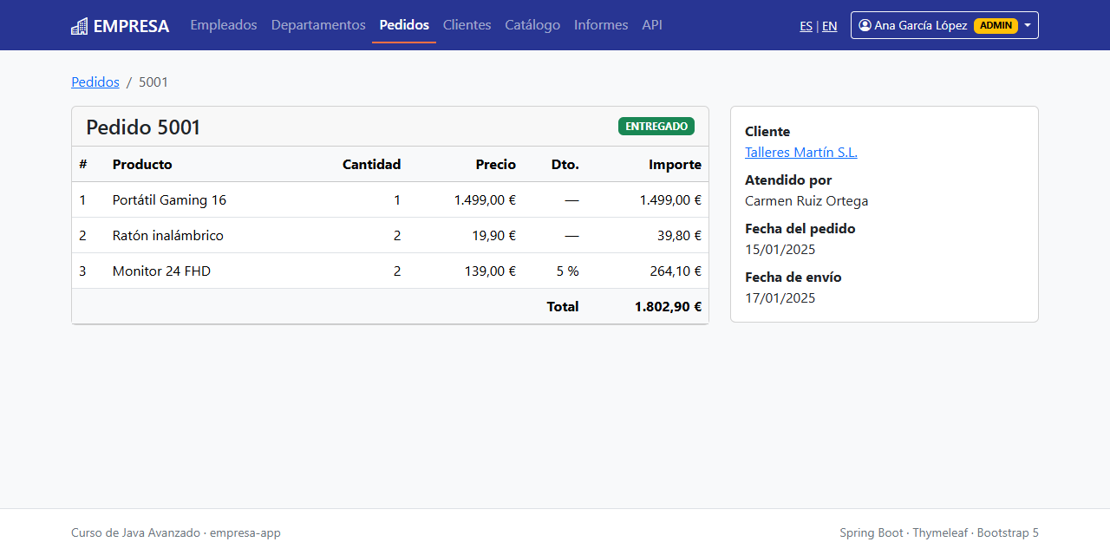Open the Informes section
This screenshot has height=555, width=1110.
point(601,25)
